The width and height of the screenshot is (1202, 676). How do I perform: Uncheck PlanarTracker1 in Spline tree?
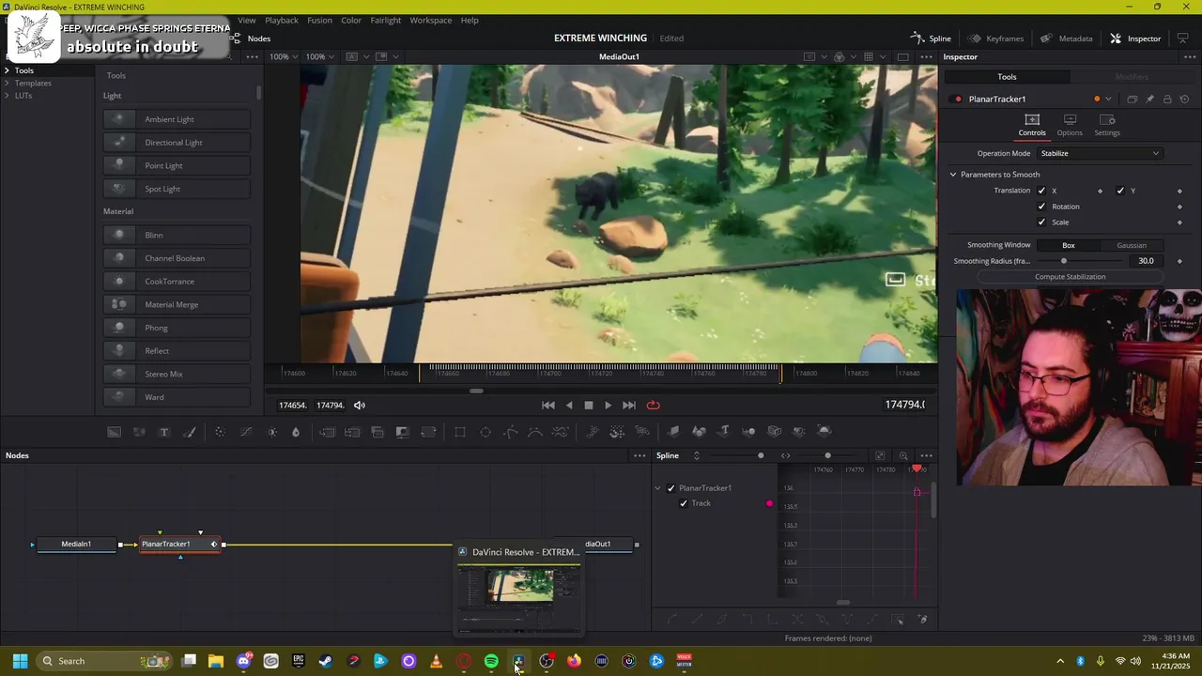(x=670, y=488)
